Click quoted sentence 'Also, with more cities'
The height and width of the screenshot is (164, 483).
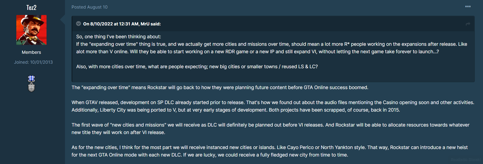click(197, 67)
